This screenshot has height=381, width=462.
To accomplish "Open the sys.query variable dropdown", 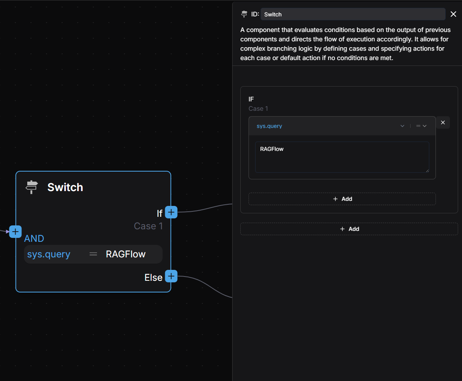I will click(x=402, y=126).
